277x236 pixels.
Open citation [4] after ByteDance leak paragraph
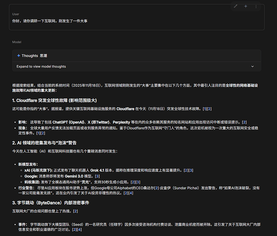(x=79, y=230)
